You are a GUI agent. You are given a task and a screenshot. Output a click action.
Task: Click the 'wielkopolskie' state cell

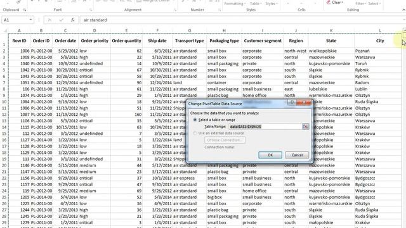(x=331, y=51)
